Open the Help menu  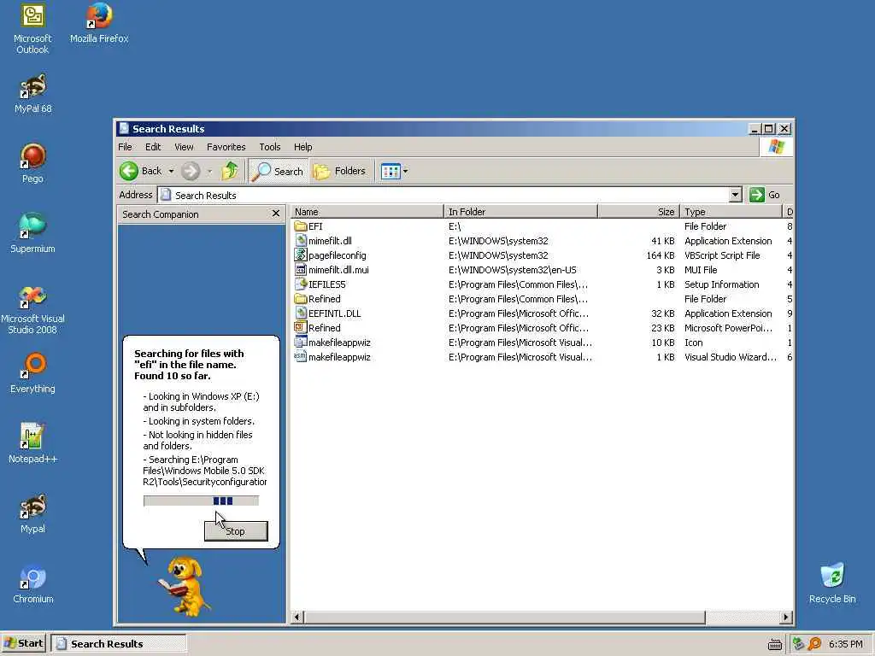(303, 147)
